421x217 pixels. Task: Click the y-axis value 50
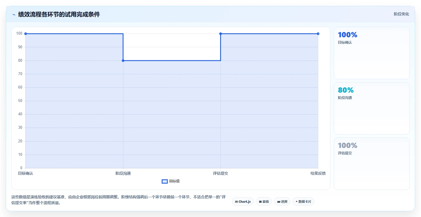coord(20,101)
